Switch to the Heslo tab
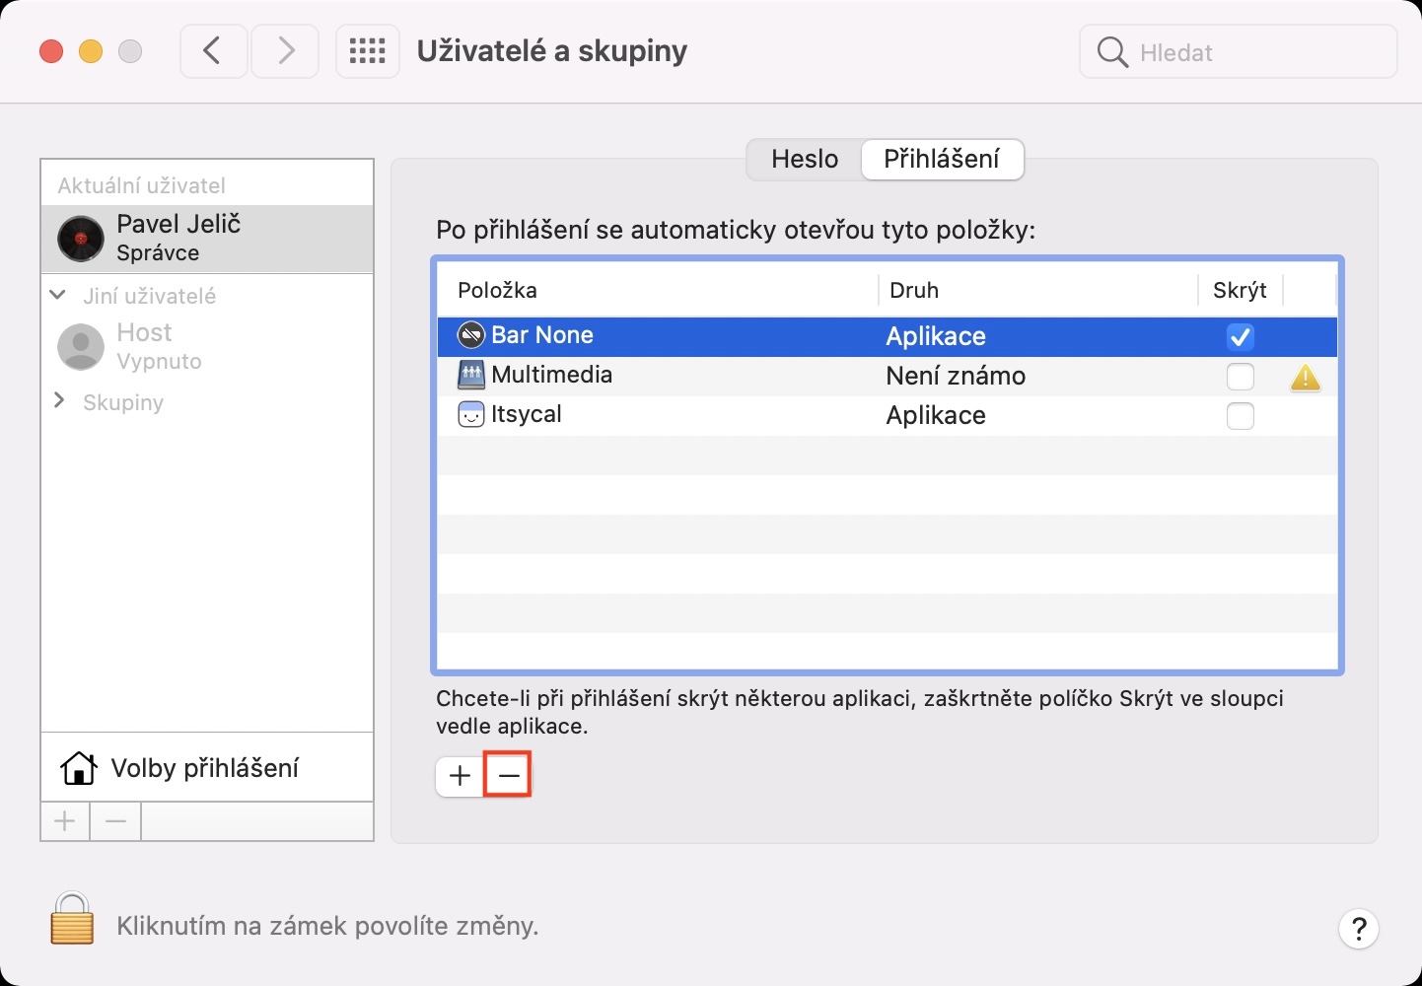Viewport: 1422px width, 986px height. pos(805,159)
